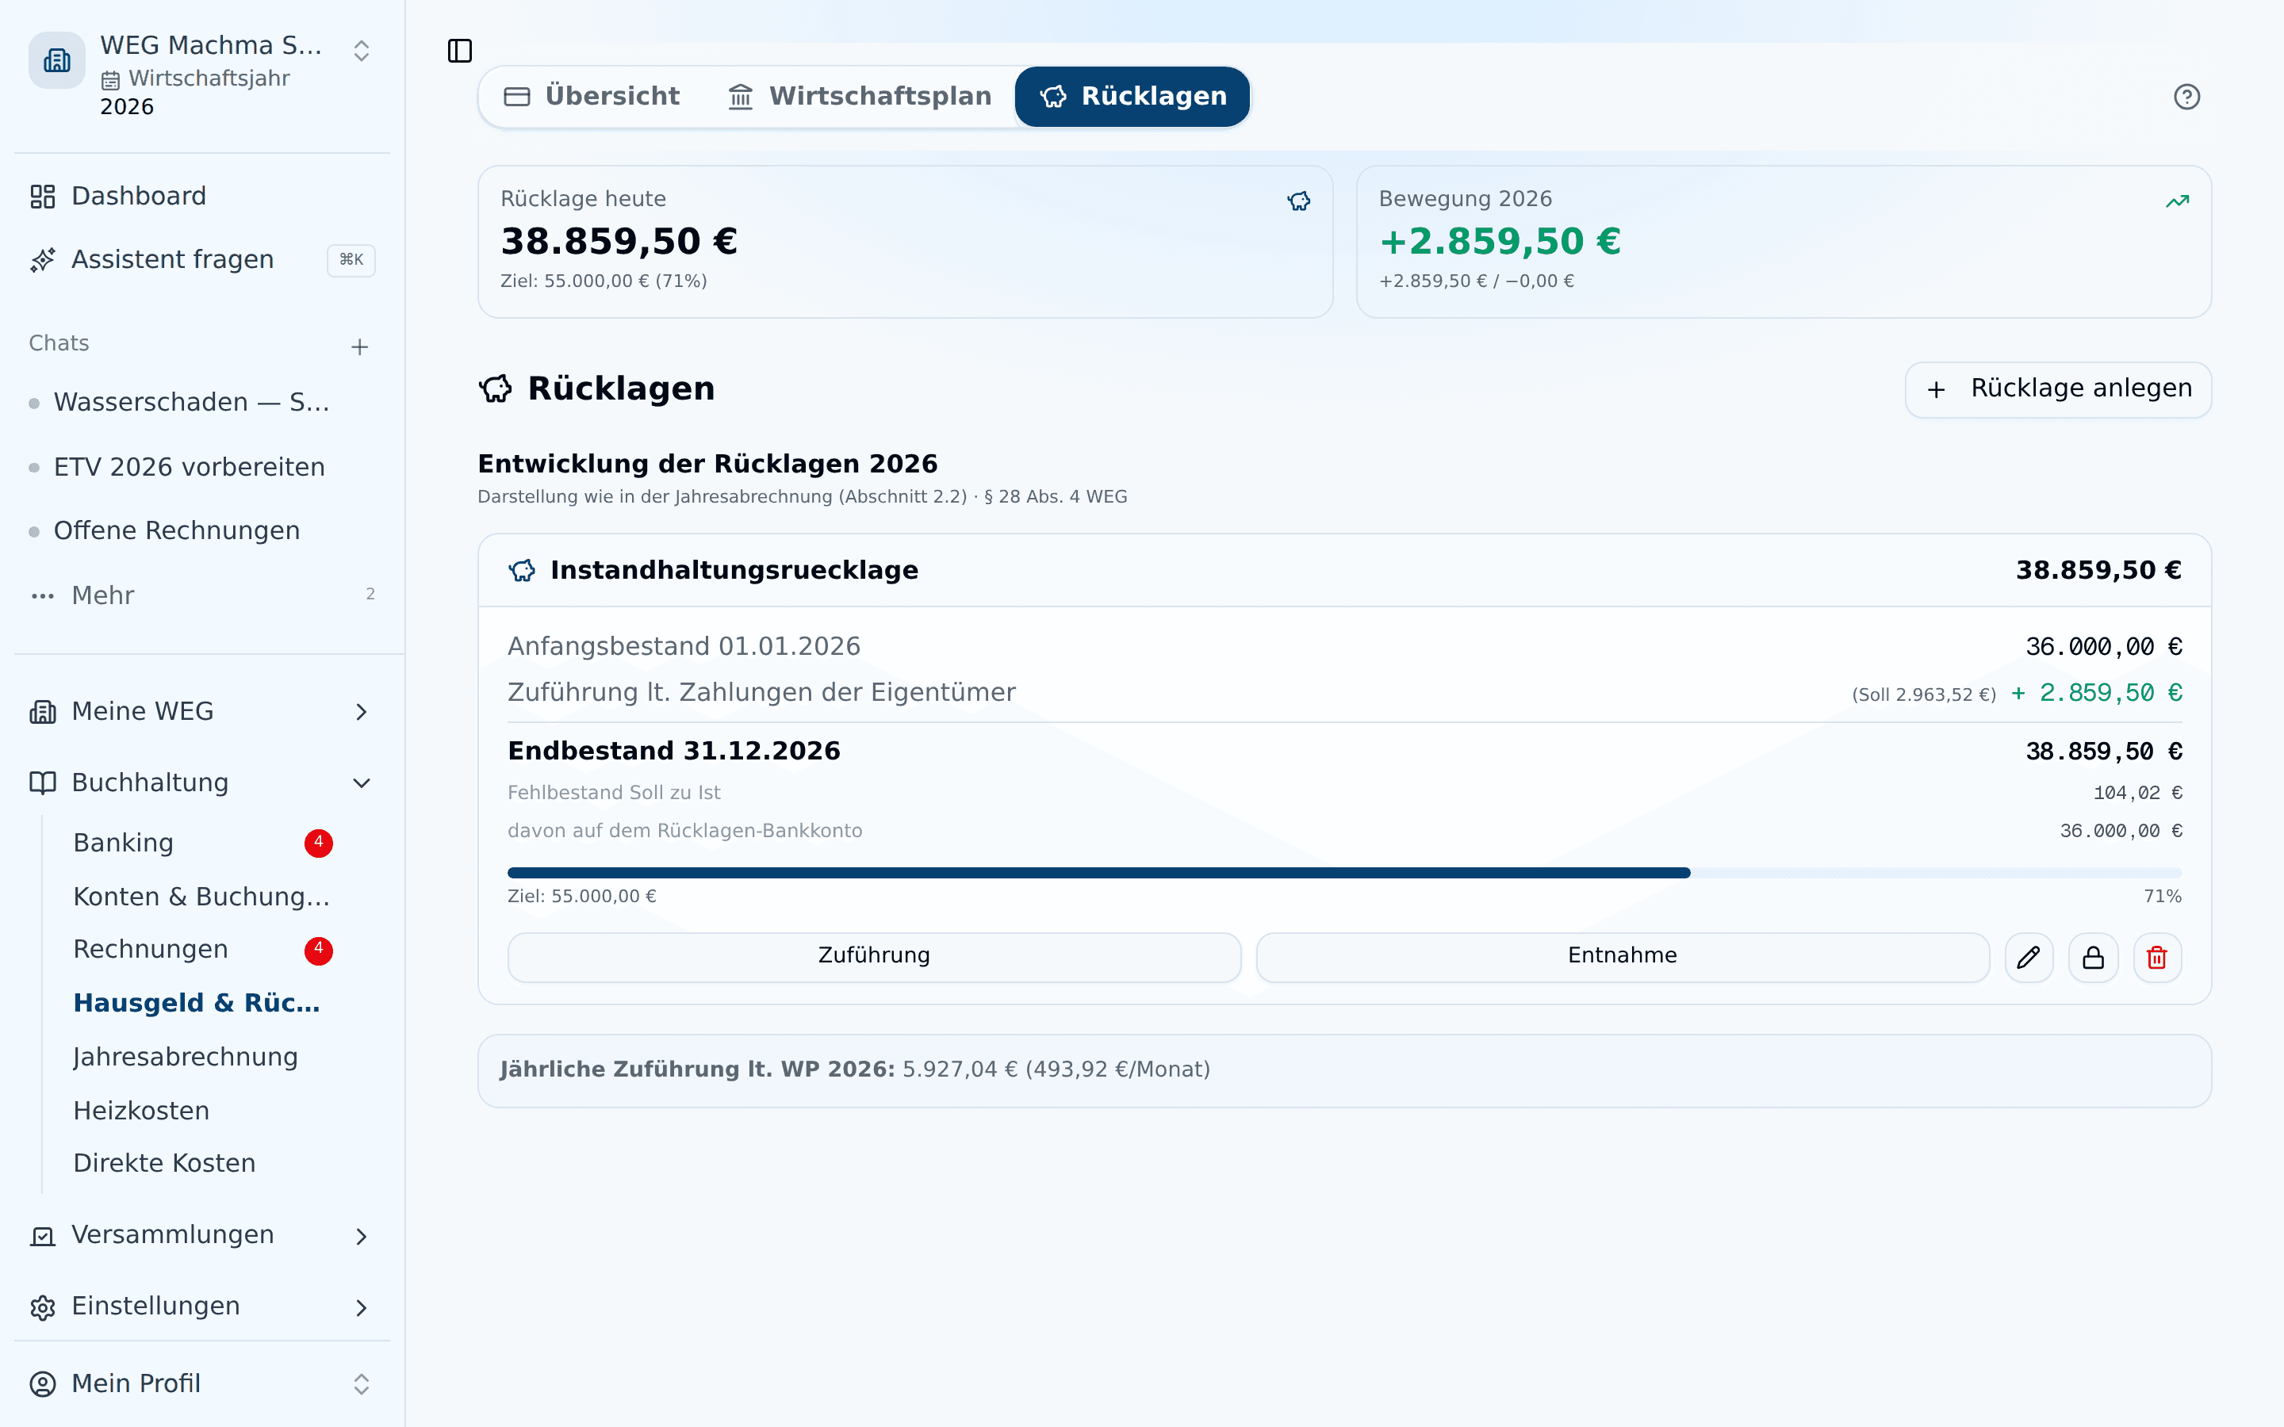This screenshot has height=1427, width=2284.
Task: Click the trend-up icon in Bewegung 2026 card
Action: point(2176,201)
